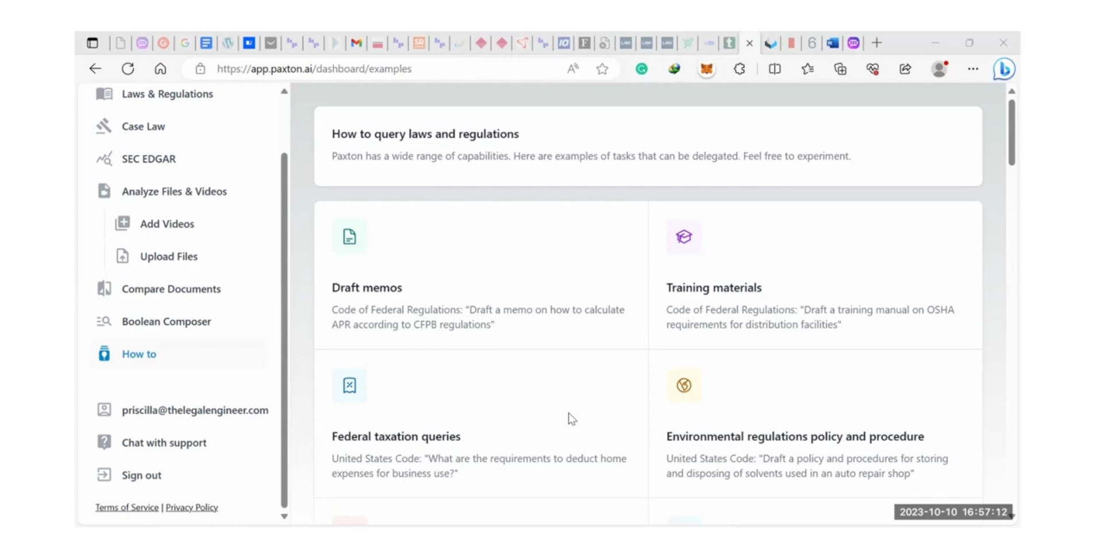
Task: Open the Favorites list icon
Action: pos(807,69)
